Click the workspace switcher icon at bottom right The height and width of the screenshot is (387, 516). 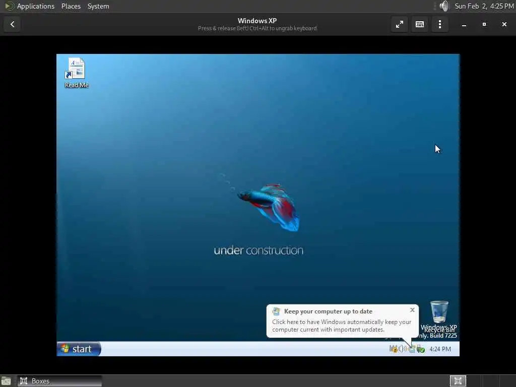pyautogui.click(x=458, y=381)
